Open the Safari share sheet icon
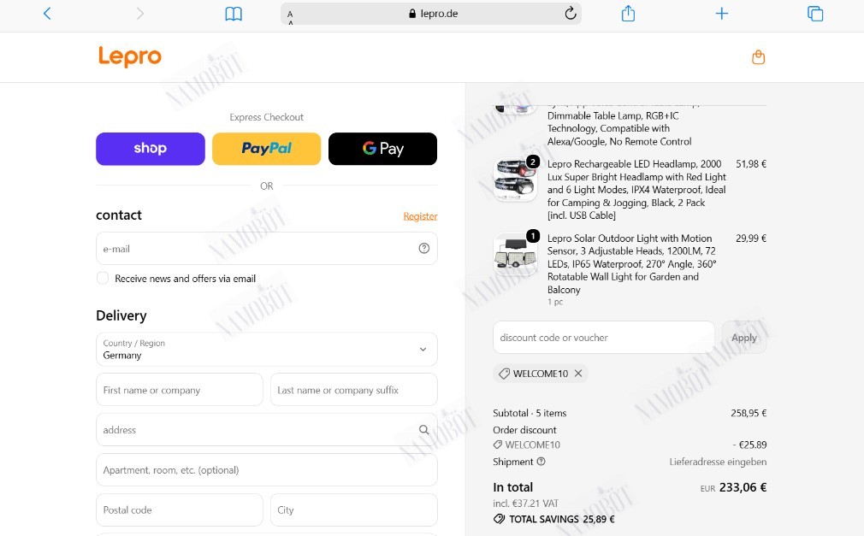This screenshot has height=536, width=864. tap(628, 13)
